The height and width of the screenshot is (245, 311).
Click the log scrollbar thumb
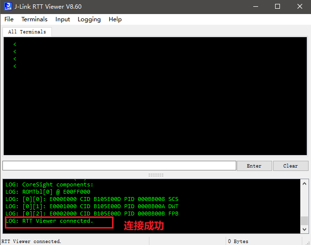[305, 221]
